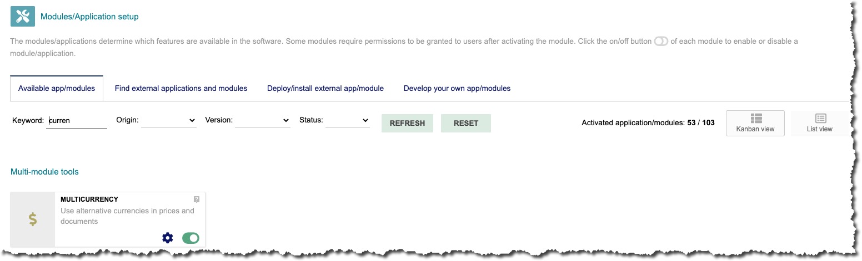862x261 pixels.
Task: Go to Deploy/install external app/module tab
Action: tap(325, 88)
